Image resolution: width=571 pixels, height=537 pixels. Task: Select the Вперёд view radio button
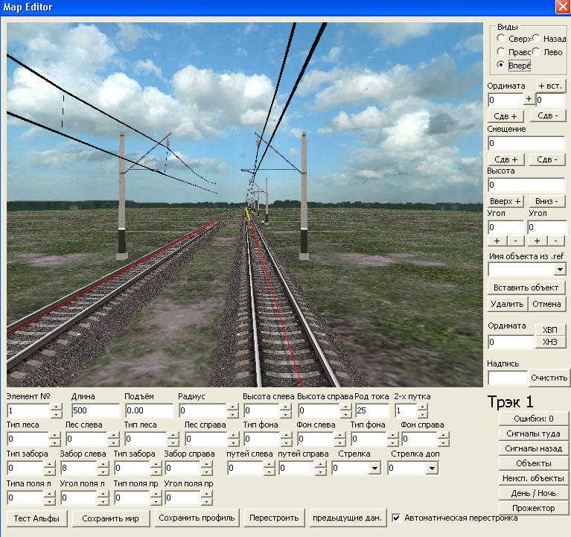pyautogui.click(x=501, y=66)
